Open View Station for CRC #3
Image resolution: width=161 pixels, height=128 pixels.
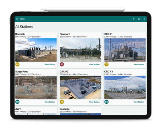point(139,102)
